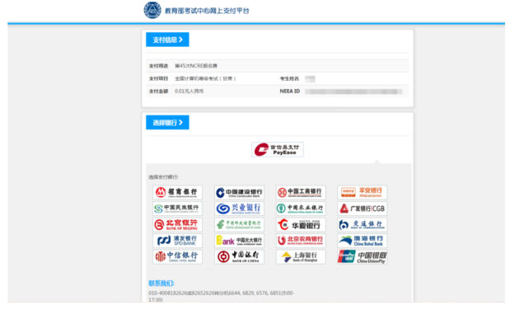Choose 交通银行 as payment bank
This screenshot has height=310, width=515.
click(x=363, y=224)
